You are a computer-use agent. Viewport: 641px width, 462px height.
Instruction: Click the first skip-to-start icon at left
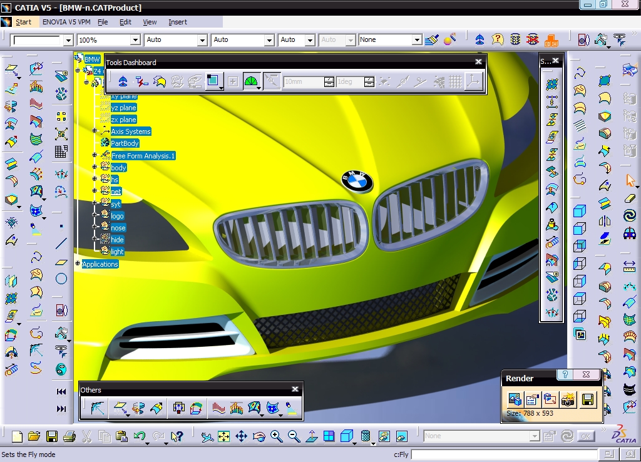click(x=61, y=392)
